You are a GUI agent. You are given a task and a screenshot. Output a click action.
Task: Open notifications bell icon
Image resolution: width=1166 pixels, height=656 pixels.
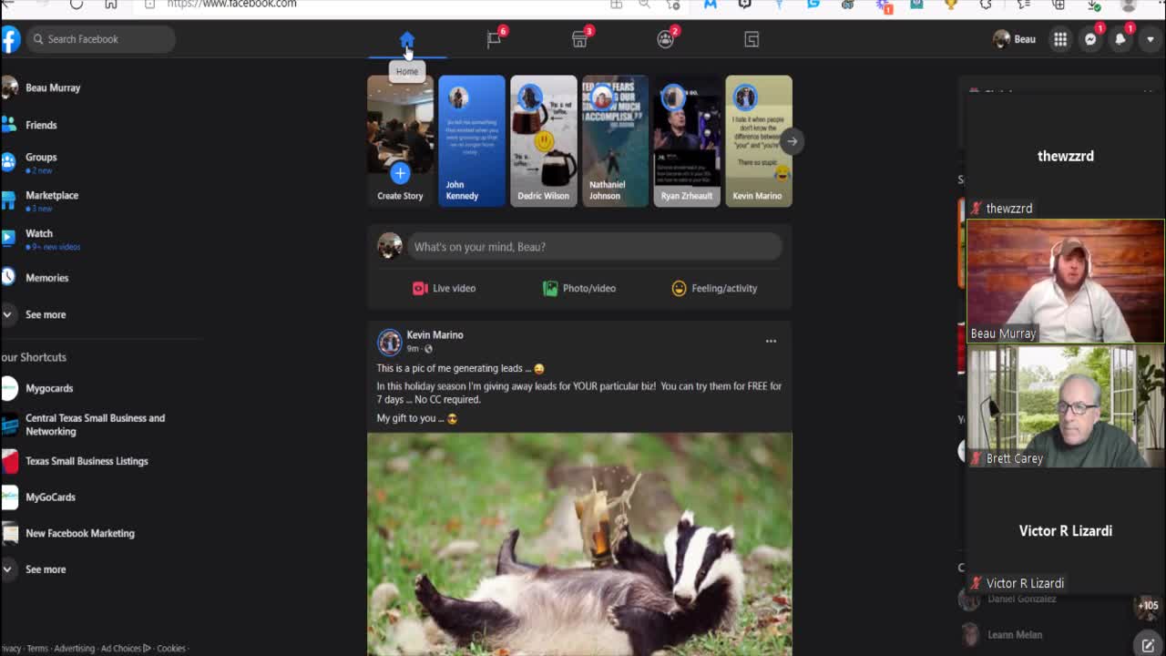click(1120, 39)
